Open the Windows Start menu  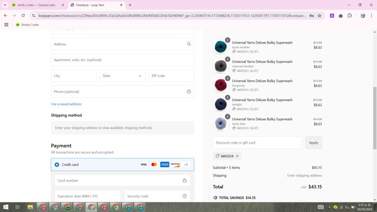[5, 207]
